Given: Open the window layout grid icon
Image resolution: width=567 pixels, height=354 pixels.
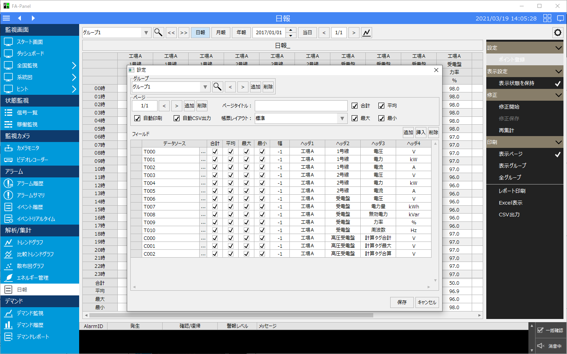Looking at the screenshot, I should coord(547,18).
